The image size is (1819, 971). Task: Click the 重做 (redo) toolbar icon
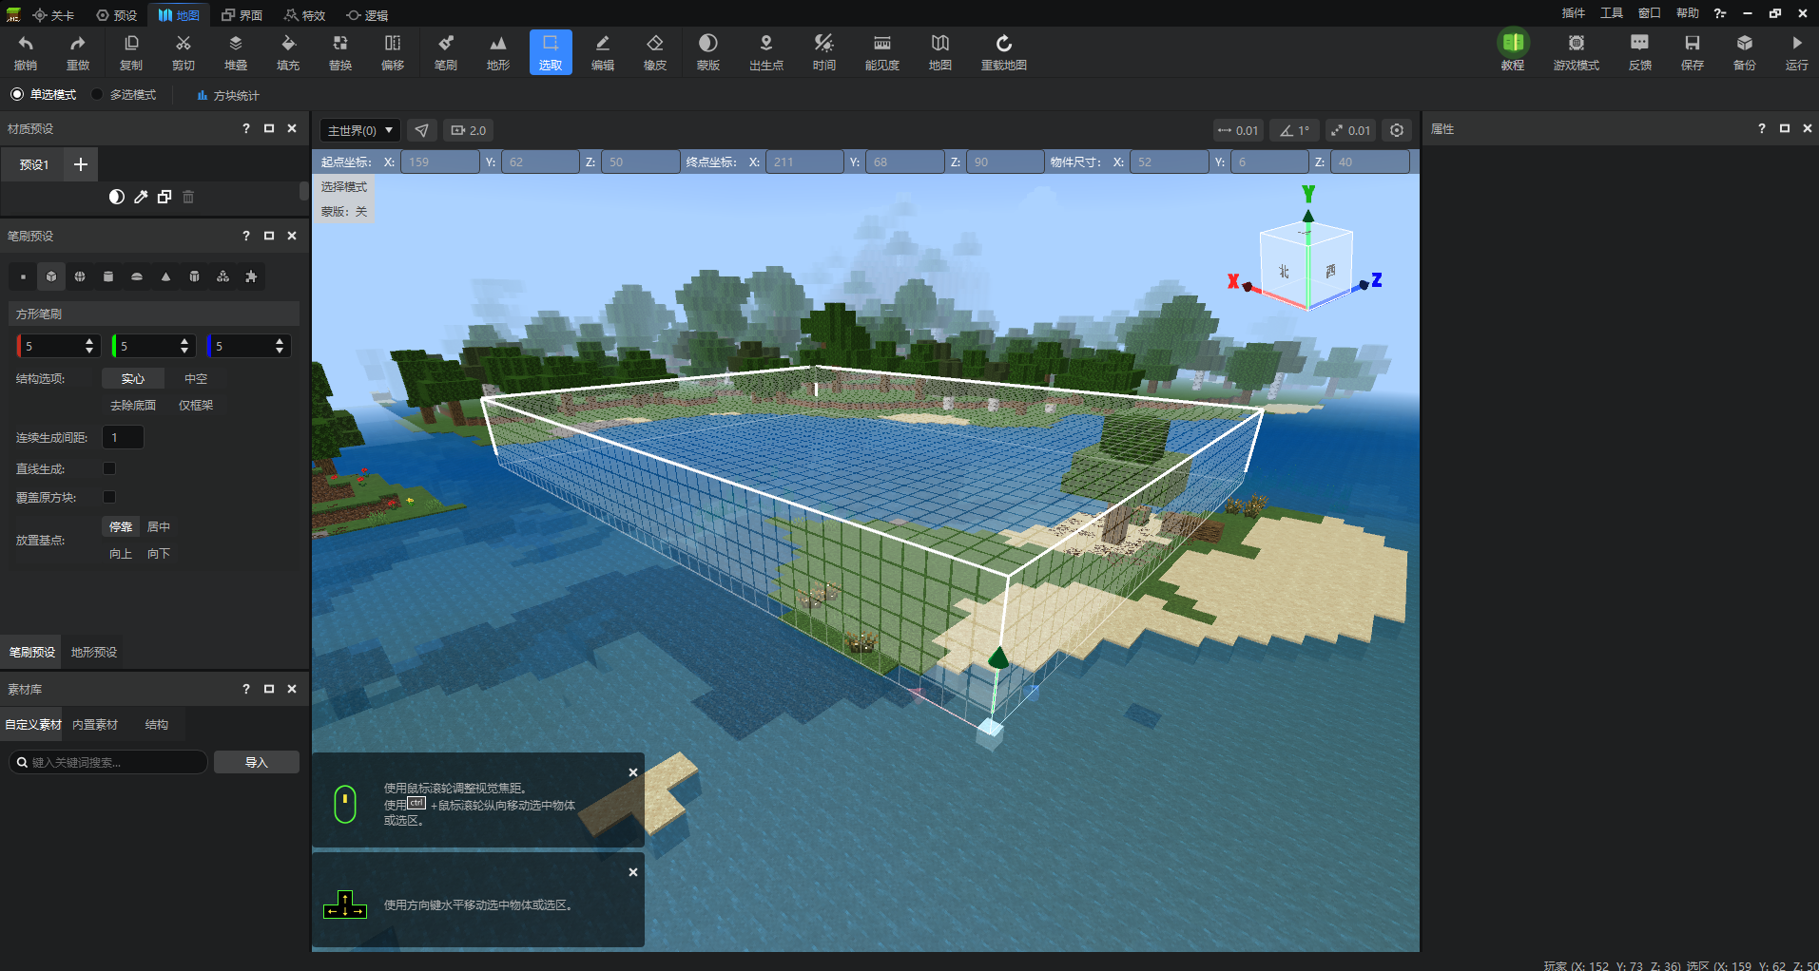tap(78, 52)
